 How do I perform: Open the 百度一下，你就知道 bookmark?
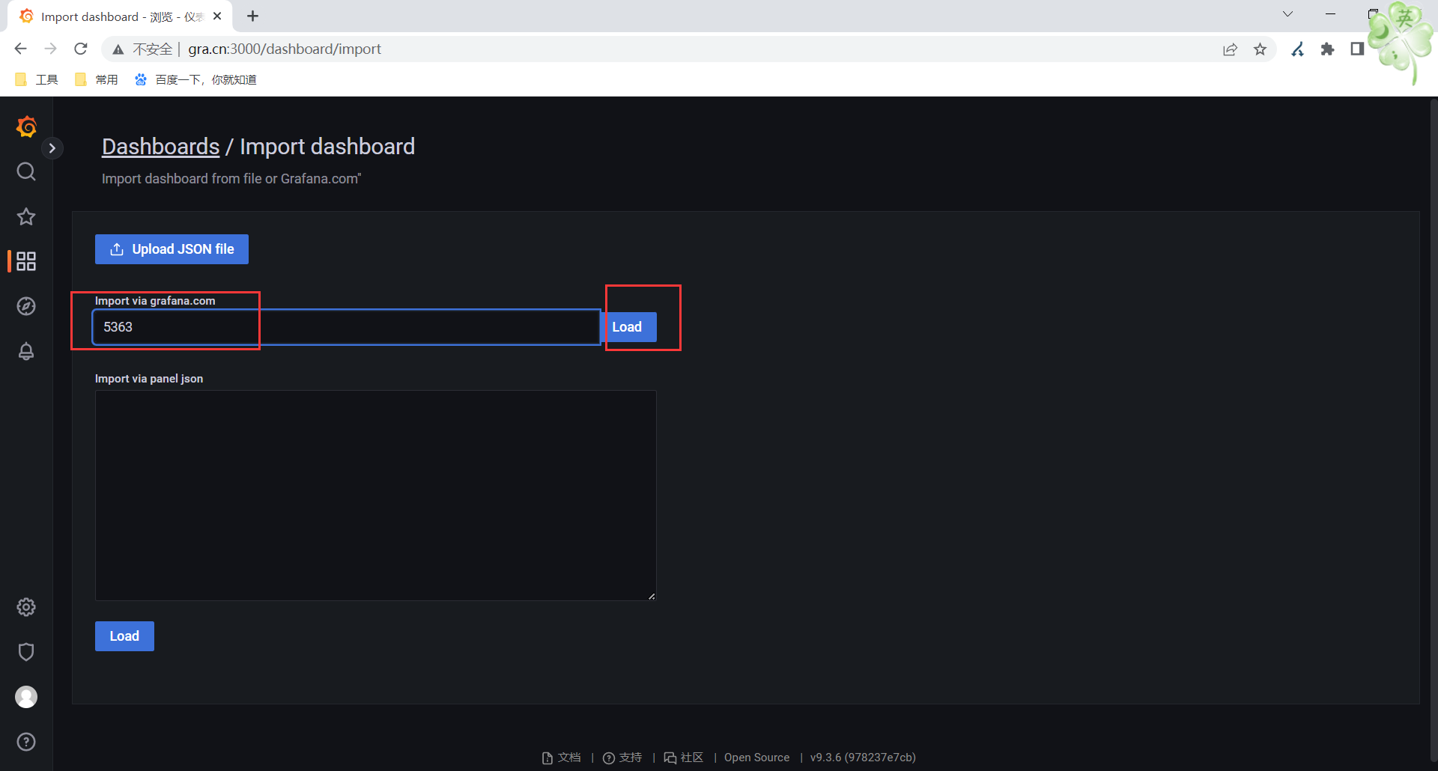click(195, 79)
